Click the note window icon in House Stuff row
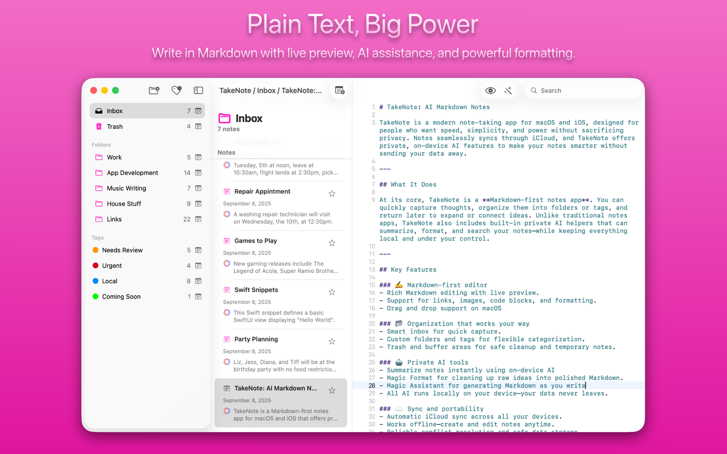 pyautogui.click(x=198, y=203)
